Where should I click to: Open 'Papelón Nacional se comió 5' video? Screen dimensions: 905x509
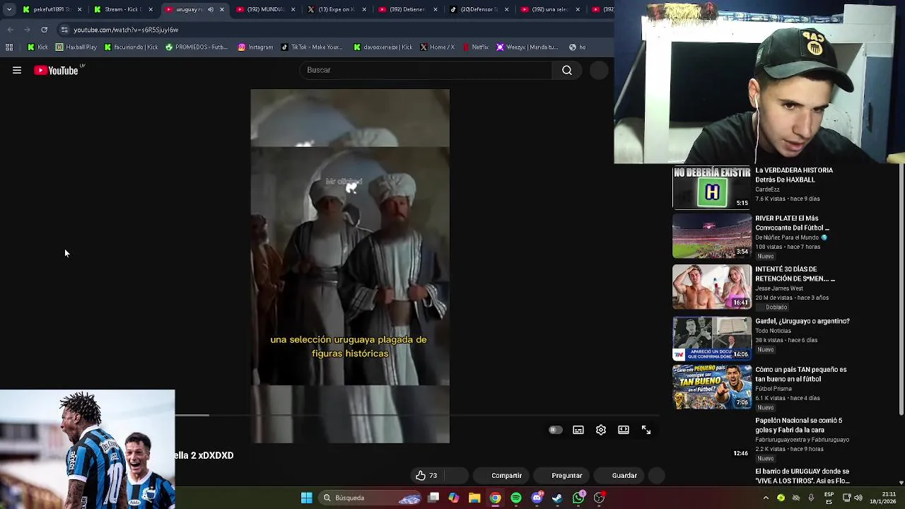click(798, 425)
